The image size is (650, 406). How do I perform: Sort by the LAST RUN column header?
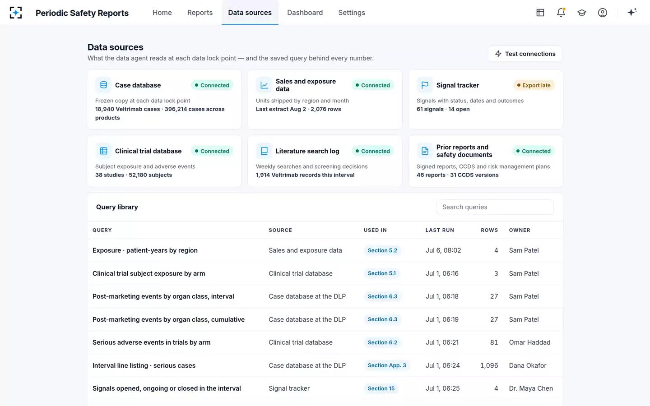point(440,230)
